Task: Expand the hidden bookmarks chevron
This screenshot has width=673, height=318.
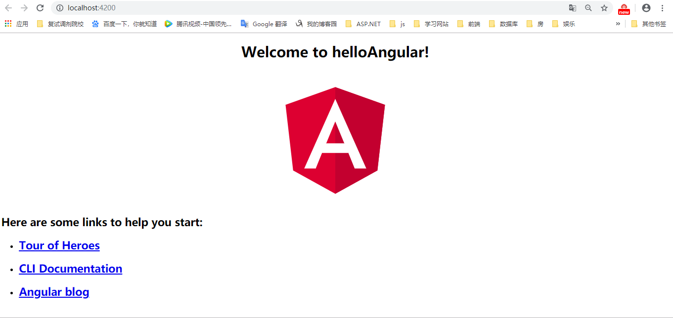Action: 618,24
